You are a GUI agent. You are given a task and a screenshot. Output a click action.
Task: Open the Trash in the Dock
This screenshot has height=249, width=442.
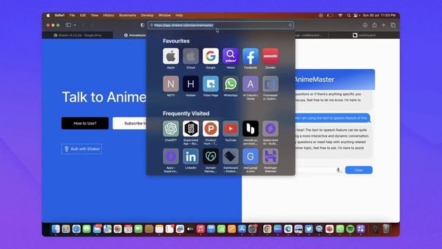(x=386, y=229)
